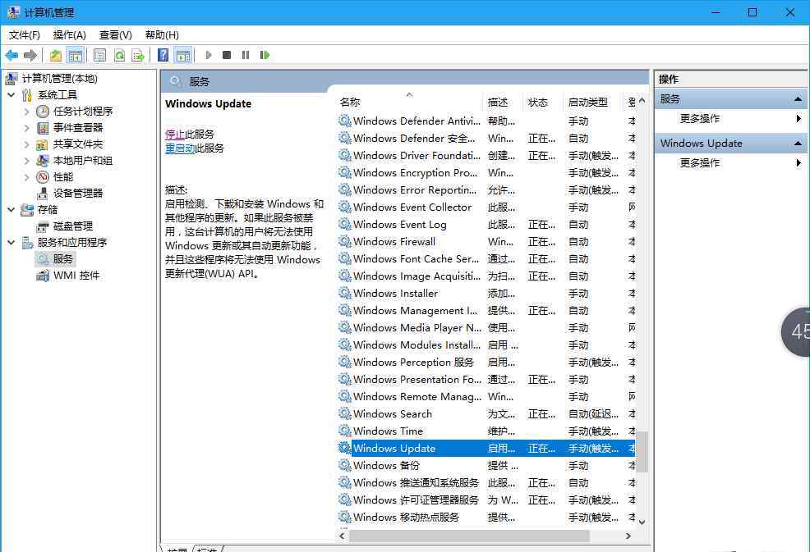This screenshot has height=552, width=810.
Task: Select the Windows Installer service
Action: pos(487,294)
